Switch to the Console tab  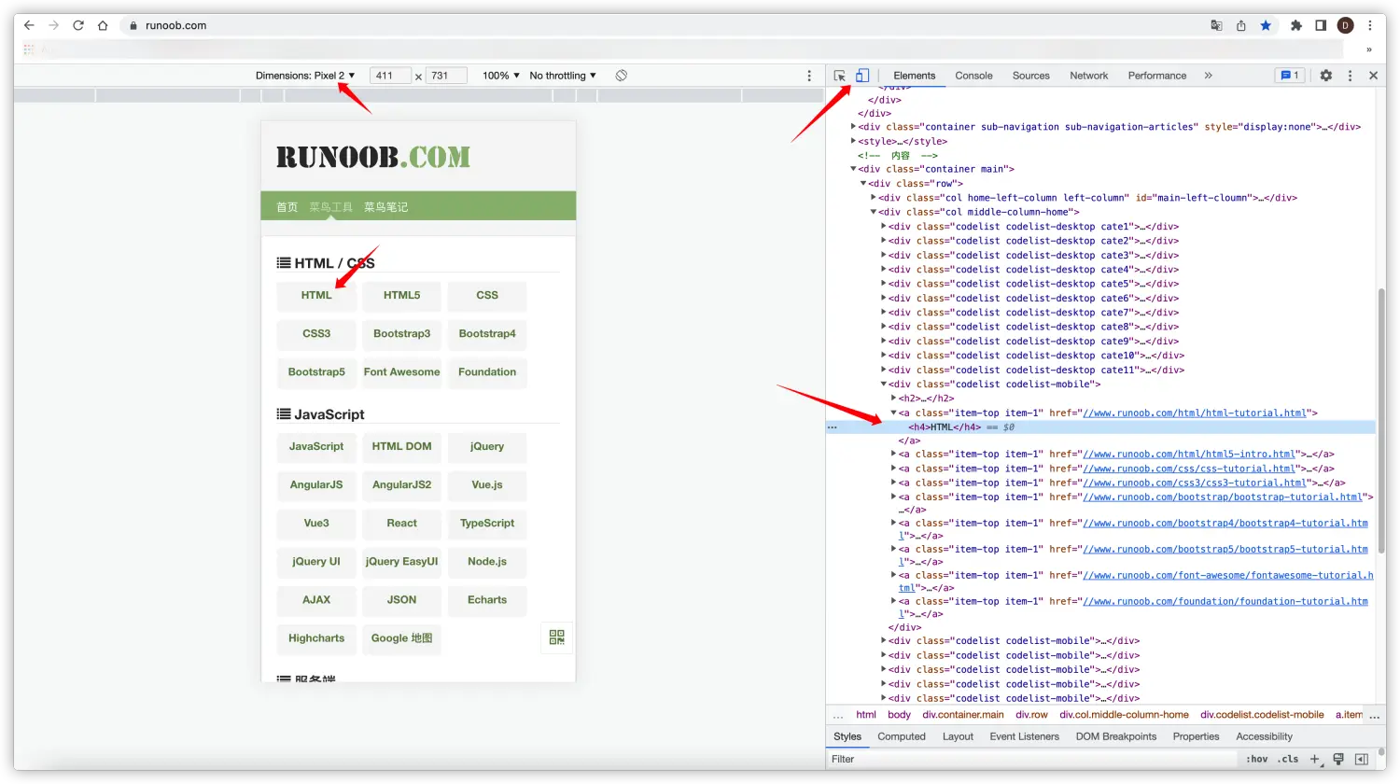pyautogui.click(x=973, y=76)
